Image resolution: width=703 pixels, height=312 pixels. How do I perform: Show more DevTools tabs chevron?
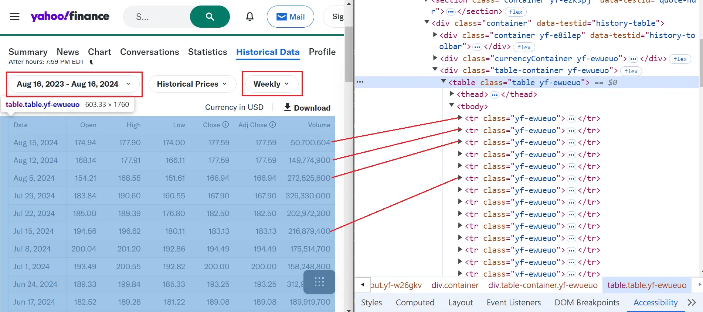point(692,303)
